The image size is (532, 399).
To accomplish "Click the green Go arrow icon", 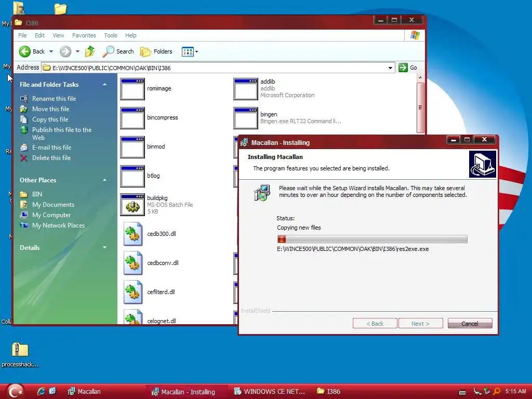I will 403,68.
